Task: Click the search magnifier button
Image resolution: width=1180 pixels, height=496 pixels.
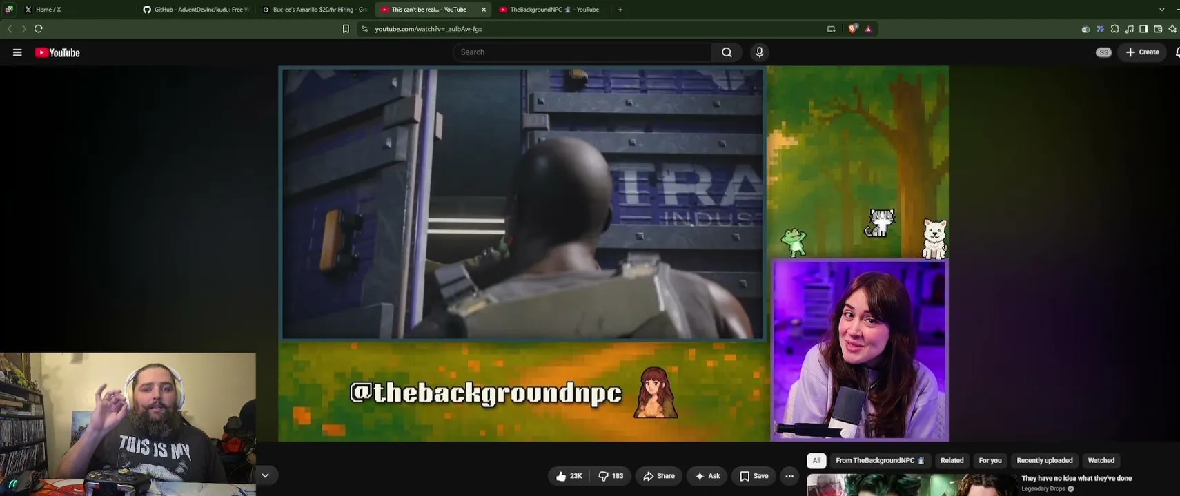Action: [x=727, y=52]
